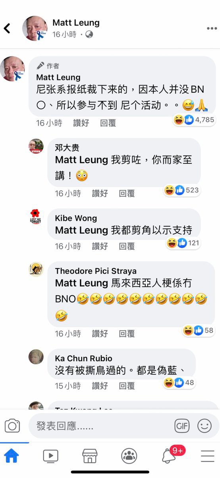The width and height of the screenshot is (220, 478).
Task: Open the GIF picker icon
Action: coord(182,426)
